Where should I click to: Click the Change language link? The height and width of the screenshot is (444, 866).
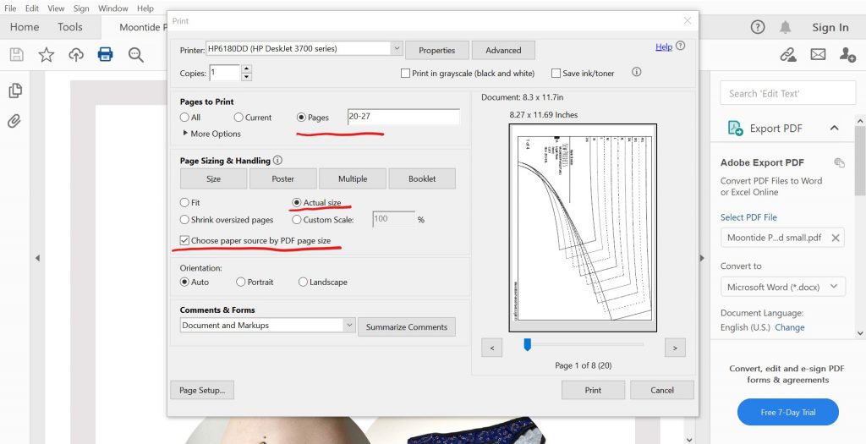point(789,327)
